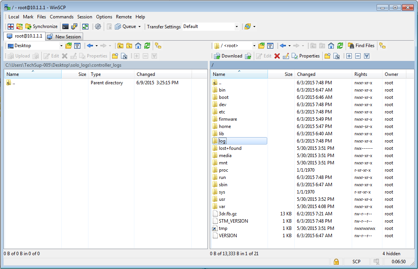Screen dimensions: 418x269
Task: Sort remote files by Rights column
Action: click(x=367, y=74)
